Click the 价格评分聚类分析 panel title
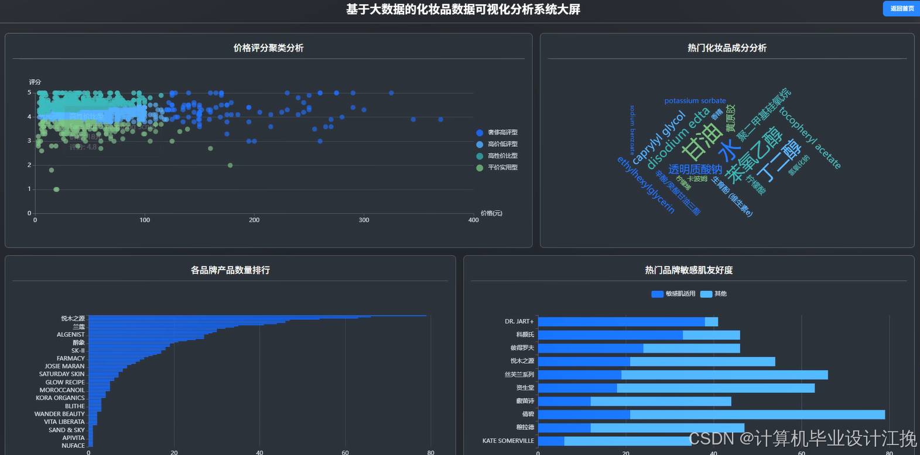Image resolution: width=920 pixels, height=455 pixels. [268, 48]
